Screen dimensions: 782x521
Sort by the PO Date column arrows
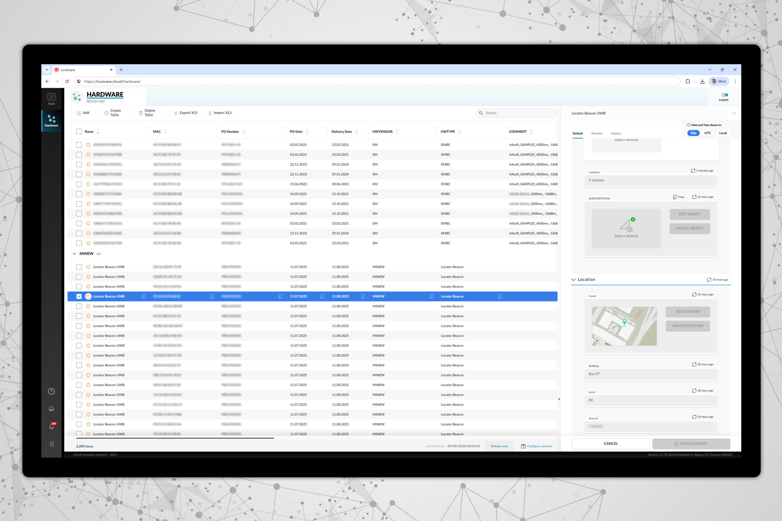tap(307, 132)
